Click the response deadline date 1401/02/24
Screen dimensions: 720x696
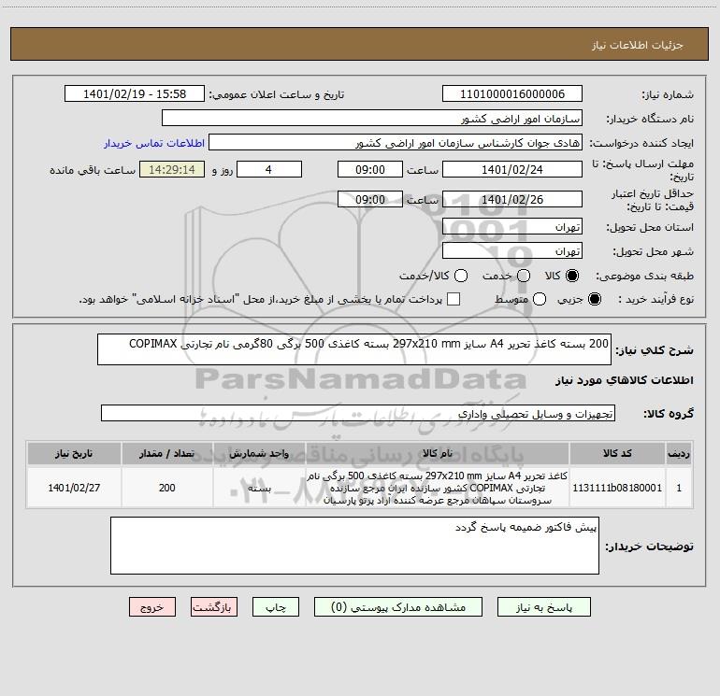coord(512,170)
